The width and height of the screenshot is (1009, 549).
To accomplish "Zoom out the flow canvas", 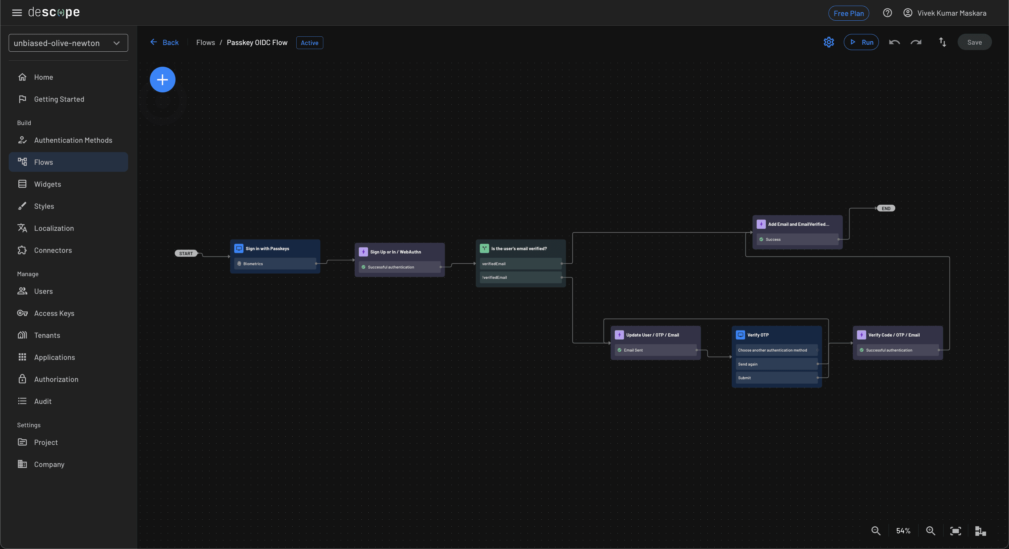I will pyautogui.click(x=876, y=531).
